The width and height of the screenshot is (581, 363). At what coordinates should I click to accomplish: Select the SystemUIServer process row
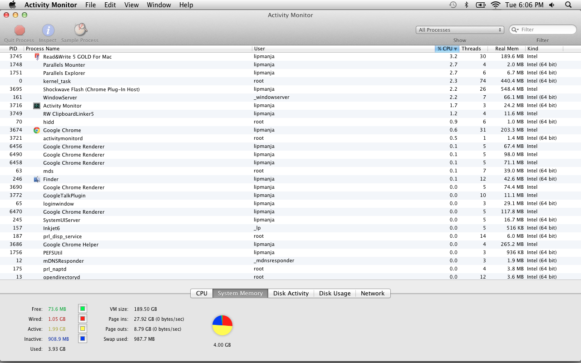click(290, 220)
